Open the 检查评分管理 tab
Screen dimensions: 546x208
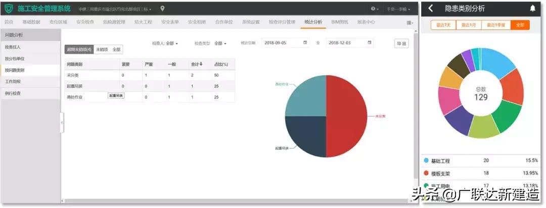[x=282, y=22]
